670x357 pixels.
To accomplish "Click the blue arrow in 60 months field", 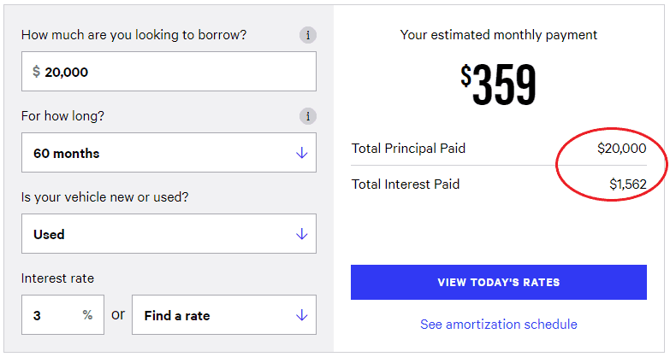I will click(302, 153).
